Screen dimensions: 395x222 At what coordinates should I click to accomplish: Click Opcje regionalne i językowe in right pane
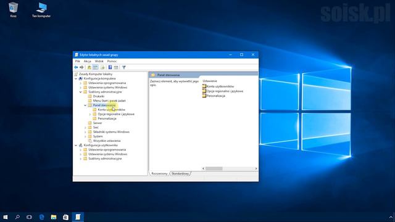tap(223, 91)
